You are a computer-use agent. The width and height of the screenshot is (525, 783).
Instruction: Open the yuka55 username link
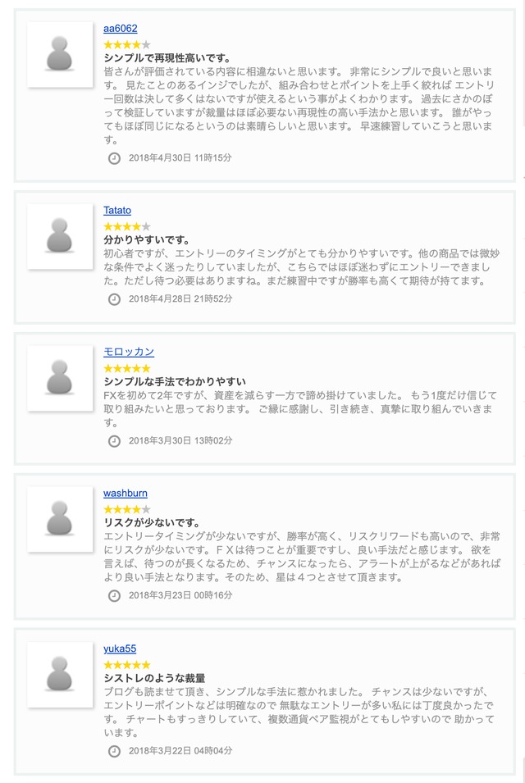[x=120, y=649]
